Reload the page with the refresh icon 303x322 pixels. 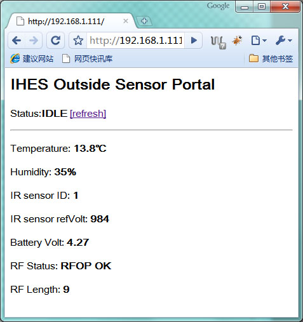[x=55, y=40]
